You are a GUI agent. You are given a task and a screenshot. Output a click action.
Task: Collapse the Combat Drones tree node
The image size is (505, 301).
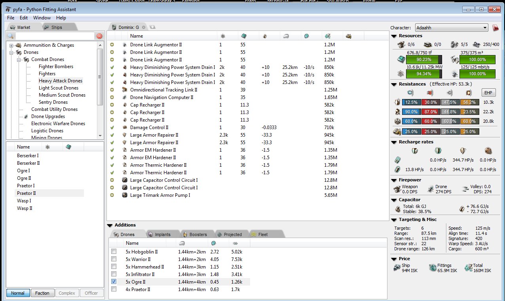coord(18,59)
